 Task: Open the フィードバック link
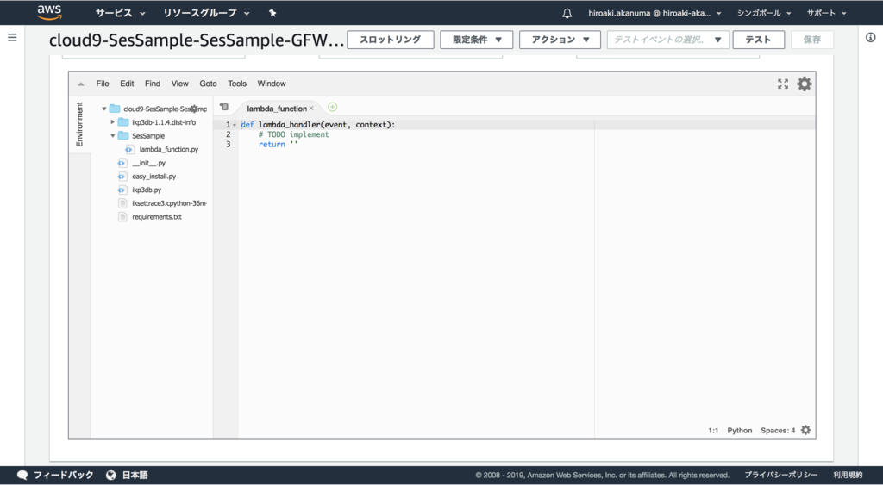[63, 475]
